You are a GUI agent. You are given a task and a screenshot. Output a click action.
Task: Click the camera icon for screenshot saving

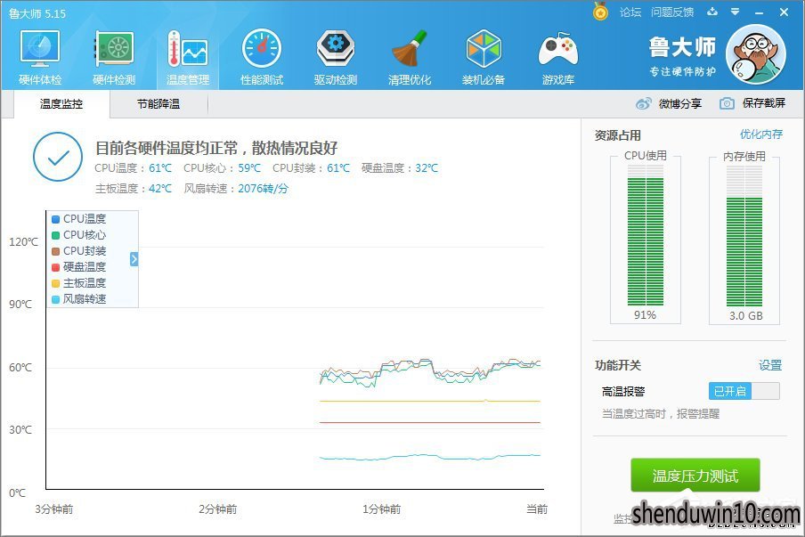click(x=727, y=103)
